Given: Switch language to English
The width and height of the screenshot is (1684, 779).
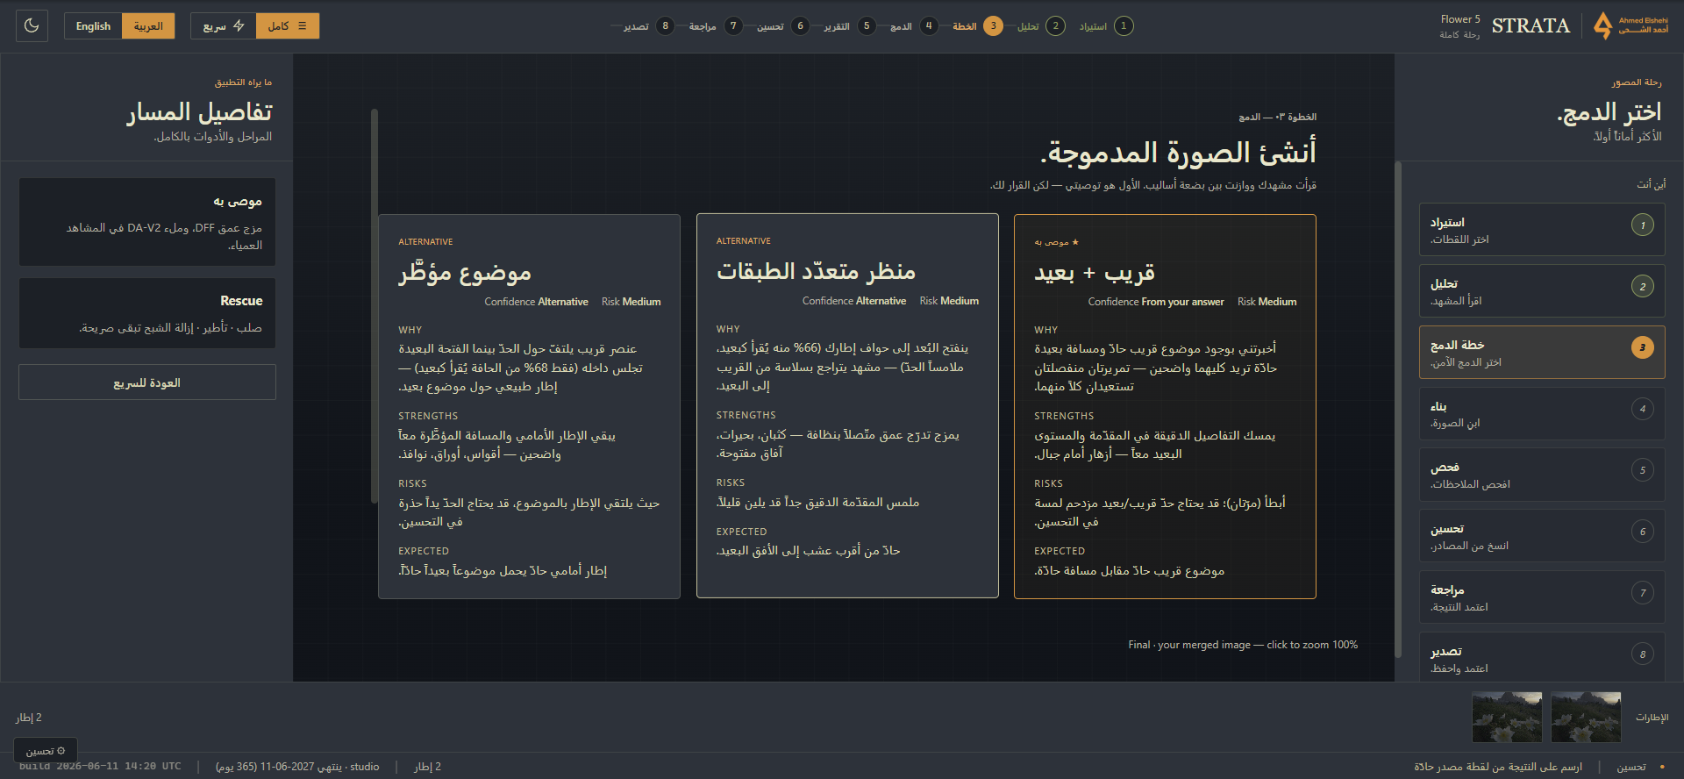Looking at the screenshot, I should (93, 25).
